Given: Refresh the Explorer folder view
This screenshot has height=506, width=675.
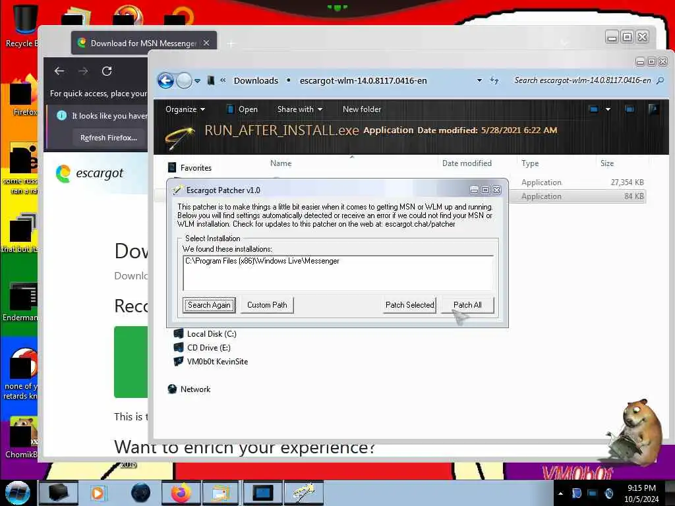Looking at the screenshot, I should point(494,80).
